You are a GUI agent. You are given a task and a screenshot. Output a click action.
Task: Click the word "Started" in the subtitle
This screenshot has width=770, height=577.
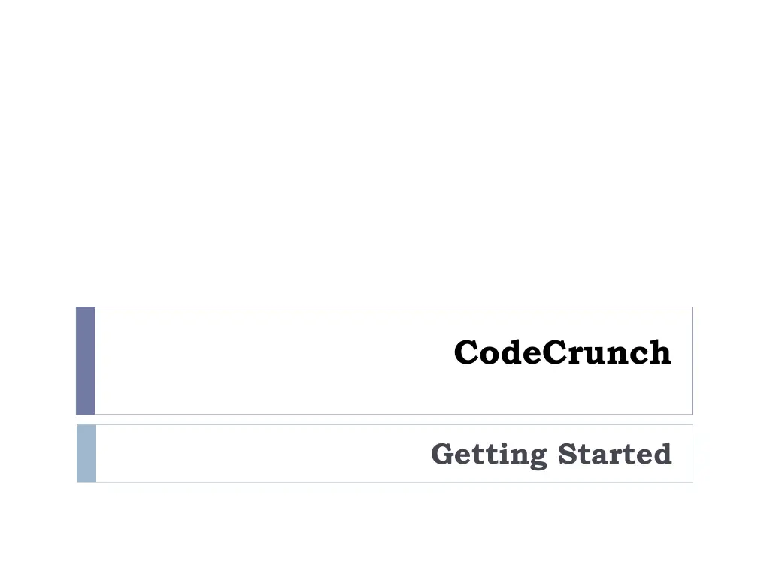[x=614, y=454]
